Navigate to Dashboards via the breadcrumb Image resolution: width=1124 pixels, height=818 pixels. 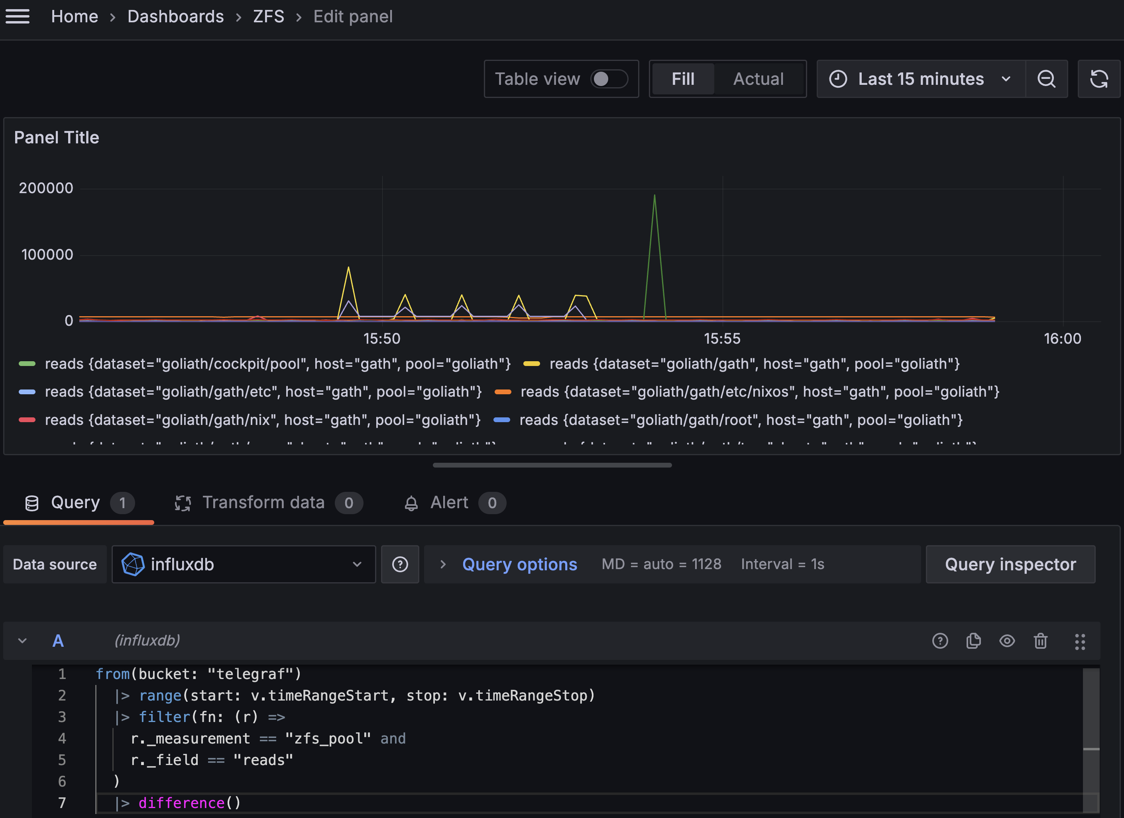(x=175, y=16)
